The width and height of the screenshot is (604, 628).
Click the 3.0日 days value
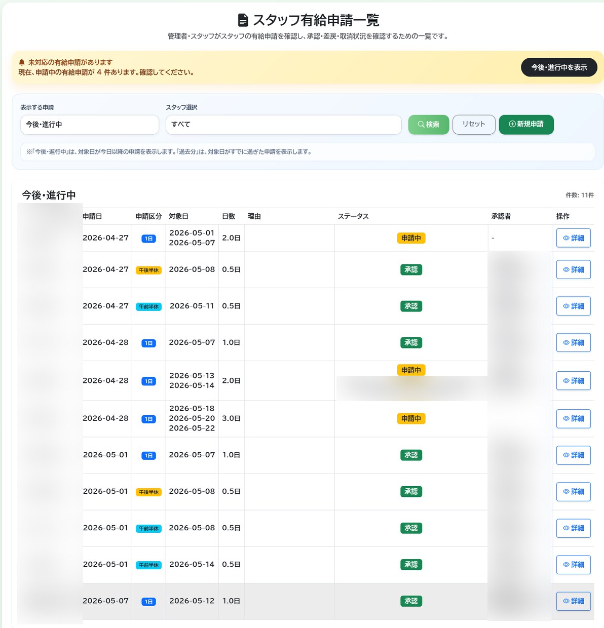231,418
